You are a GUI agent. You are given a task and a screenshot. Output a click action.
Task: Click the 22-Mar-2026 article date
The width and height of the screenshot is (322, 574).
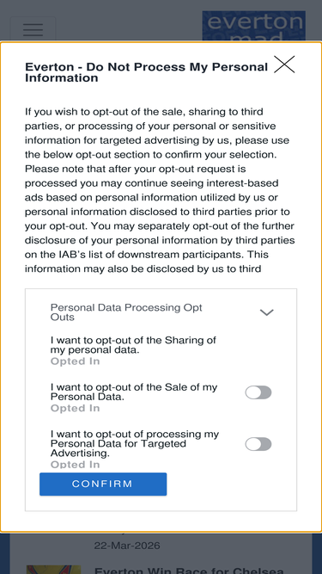pos(127,546)
